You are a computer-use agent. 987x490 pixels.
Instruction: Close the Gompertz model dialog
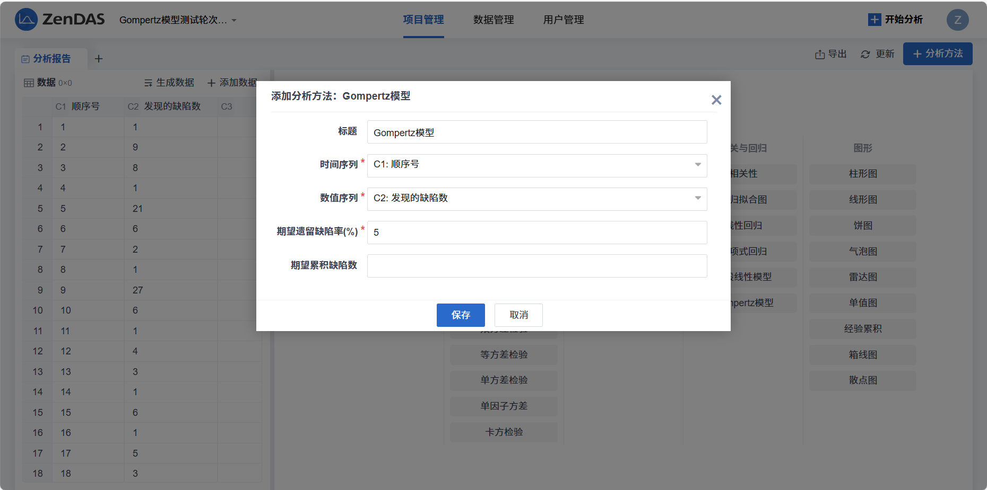pos(716,100)
